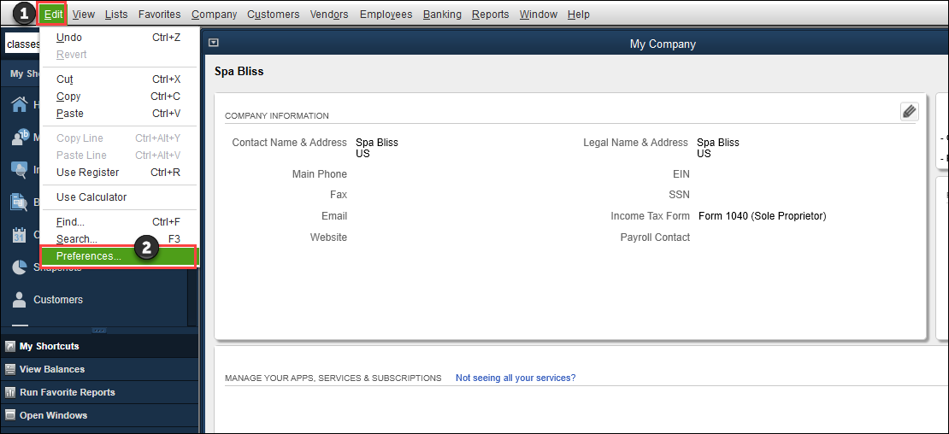Open the My Company window dropdown arrow
This screenshot has width=949, height=434.
[x=213, y=43]
